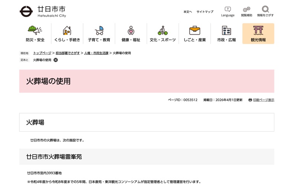Select the 市政・広報 building icon
297x185 pixels.
[x=226, y=30]
